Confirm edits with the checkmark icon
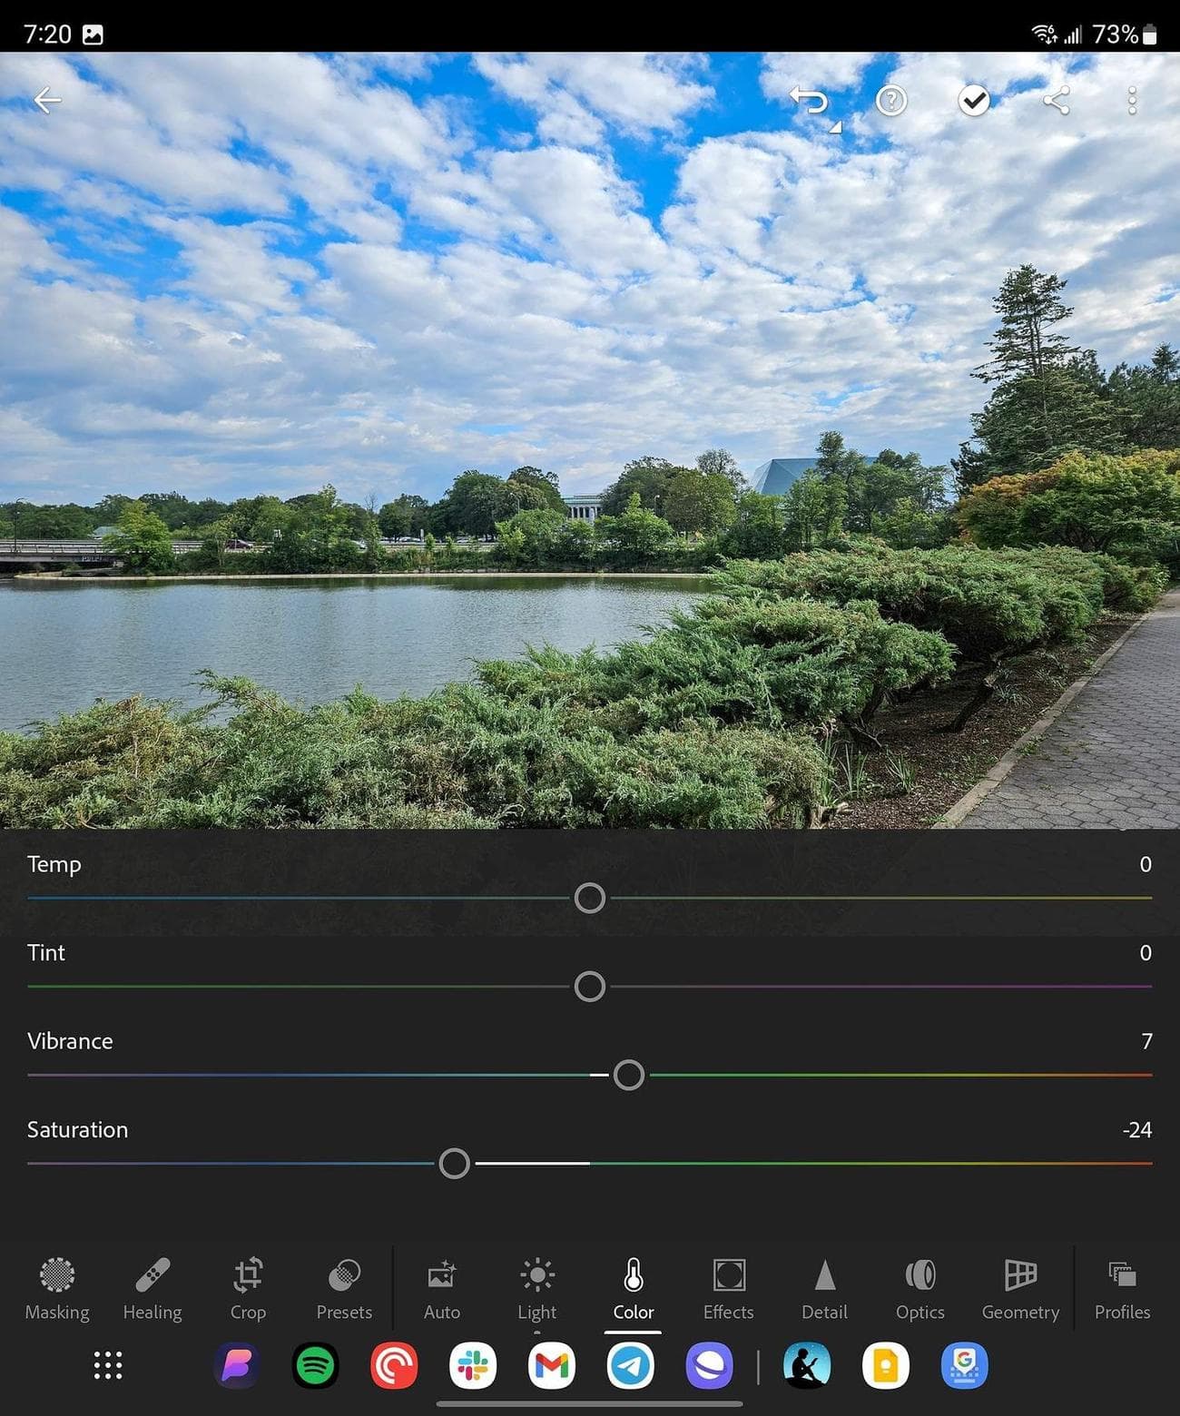Viewport: 1180px width, 1416px height. [973, 101]
